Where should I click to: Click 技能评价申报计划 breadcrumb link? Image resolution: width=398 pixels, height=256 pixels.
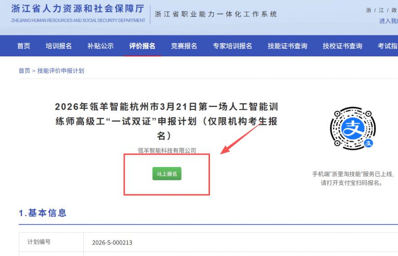(x=61, y=71)
